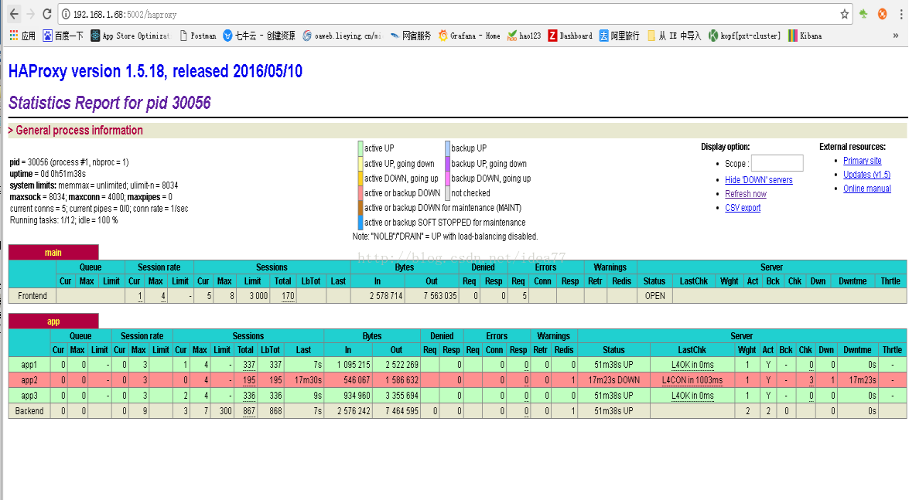Viewport: 909px width, 500px height.
Task: Click the Refresh now link
Action: coord(746,194)
